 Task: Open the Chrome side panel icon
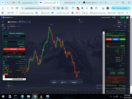pyautogui.click(x=17, y=8)
